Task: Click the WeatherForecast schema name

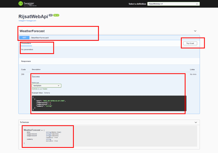Action: tap(32, 130)
